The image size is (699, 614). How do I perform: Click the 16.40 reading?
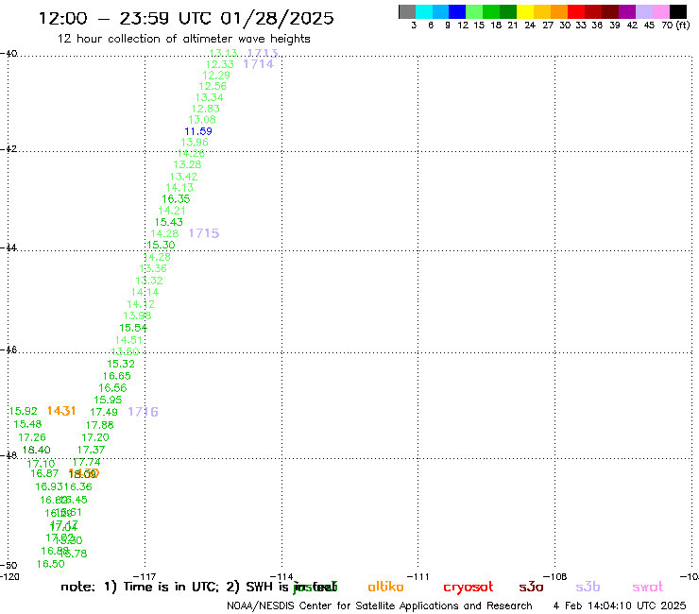point(37,450)
